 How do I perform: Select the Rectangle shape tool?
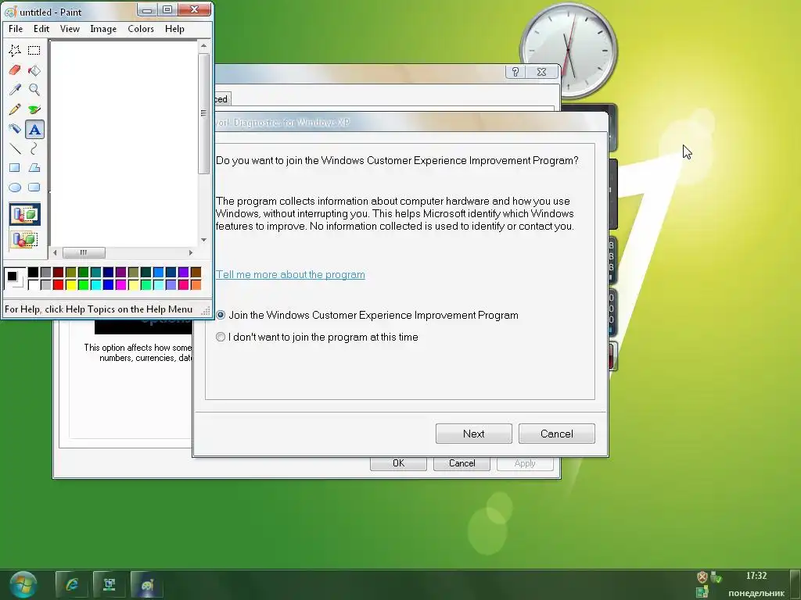tap(15, 168)
